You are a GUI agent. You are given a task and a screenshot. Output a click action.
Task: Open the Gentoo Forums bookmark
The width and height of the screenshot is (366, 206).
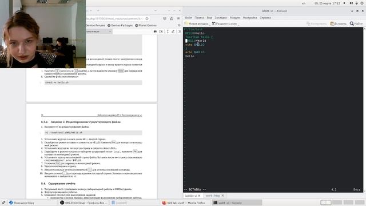tap(96, 25)
